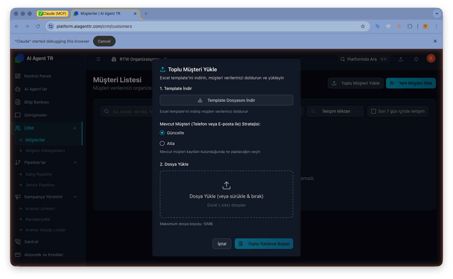Open the browser Extensions puzzle icon
Screen dimensions: 453x279
tap(410, 26)
